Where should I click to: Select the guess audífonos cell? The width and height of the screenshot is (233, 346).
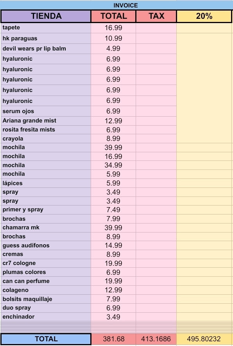point(46,245)
